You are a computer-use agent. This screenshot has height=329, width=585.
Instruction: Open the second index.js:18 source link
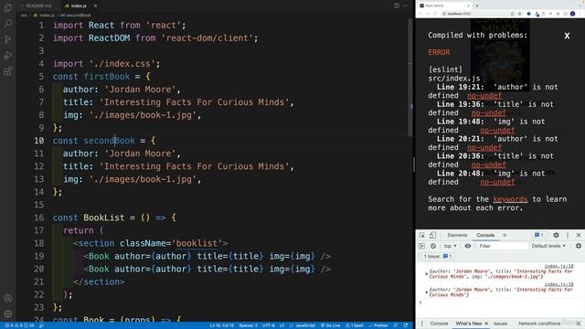point(558,284)
